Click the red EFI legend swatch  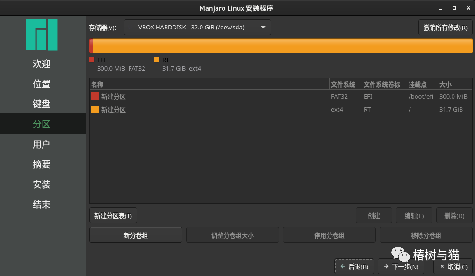click(92, 60)
